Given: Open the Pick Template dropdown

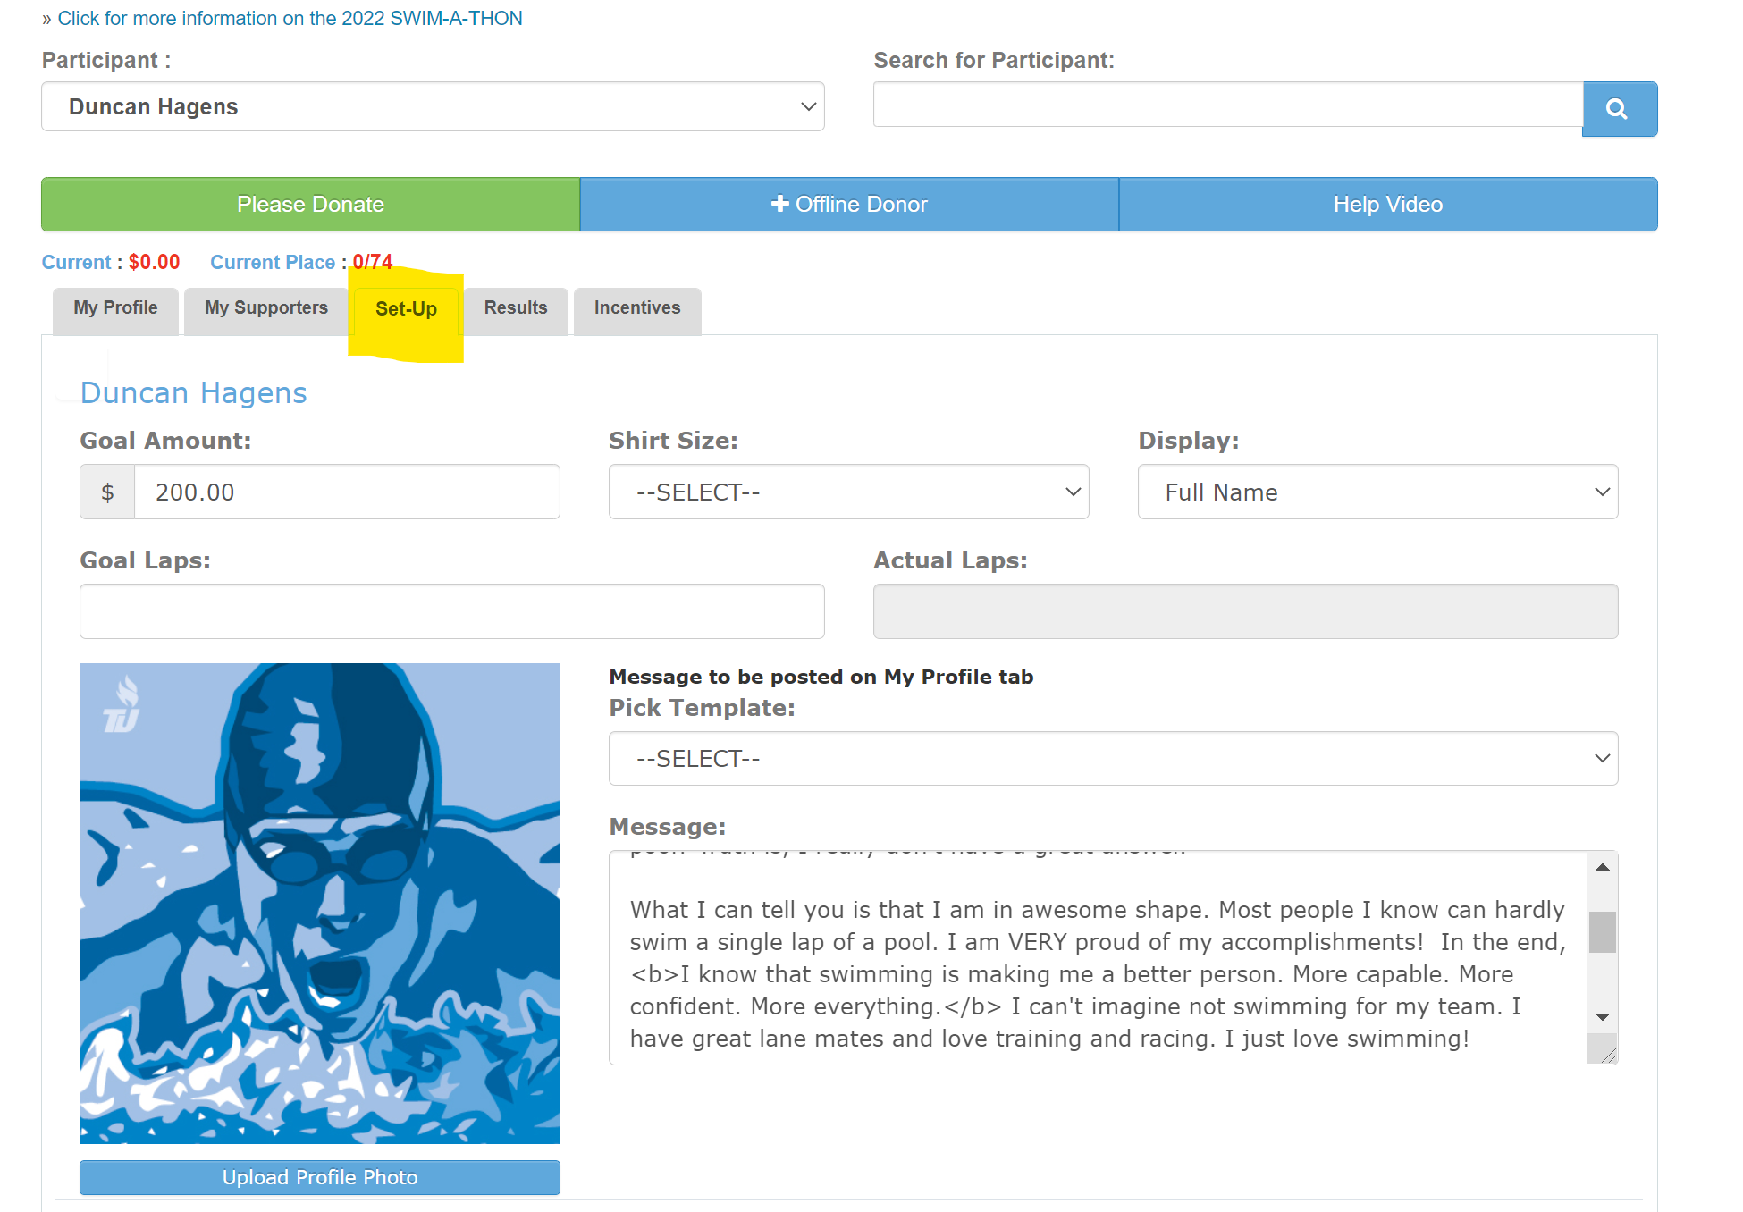Looking at the screenshot, I should 1113,759.
